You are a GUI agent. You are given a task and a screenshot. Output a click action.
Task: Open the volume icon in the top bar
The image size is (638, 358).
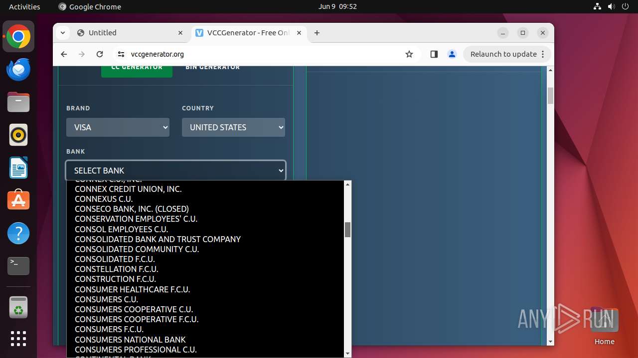(612, 6)
